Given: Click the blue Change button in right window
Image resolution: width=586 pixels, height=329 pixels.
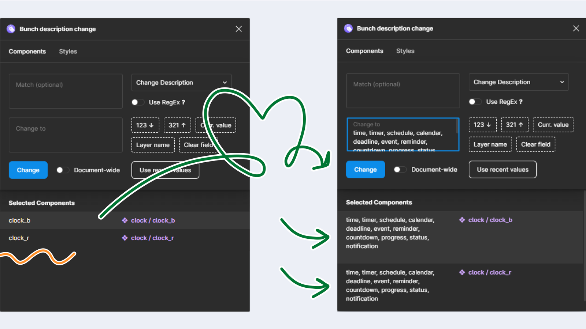Looking at the screenshot, I should click(x=366, y=170).
